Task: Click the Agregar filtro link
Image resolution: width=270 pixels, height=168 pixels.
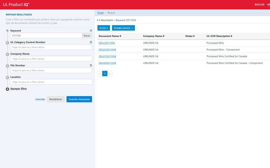Action: pyautogui.click(x=19, y=89)
